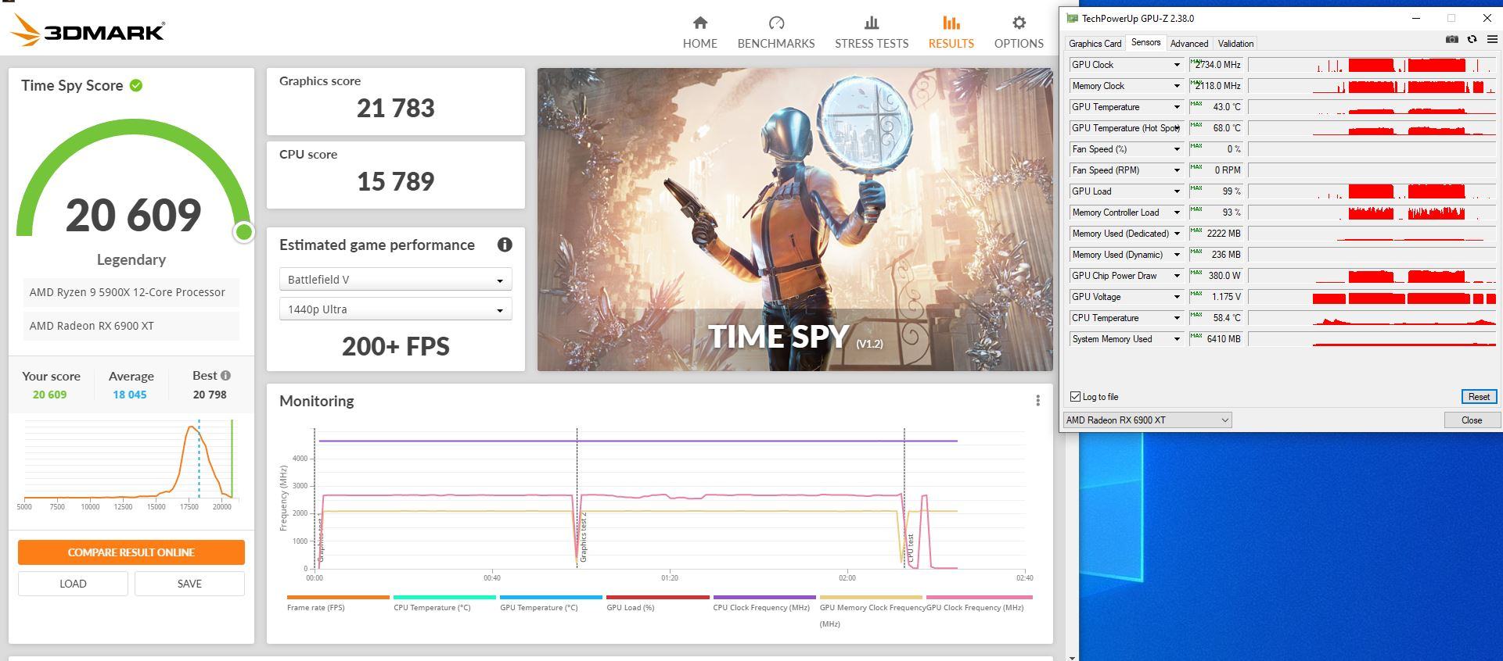Toggle GPU Load red legend swatch
Screen dimensions: 1503x661
click(x=657, y=597)
